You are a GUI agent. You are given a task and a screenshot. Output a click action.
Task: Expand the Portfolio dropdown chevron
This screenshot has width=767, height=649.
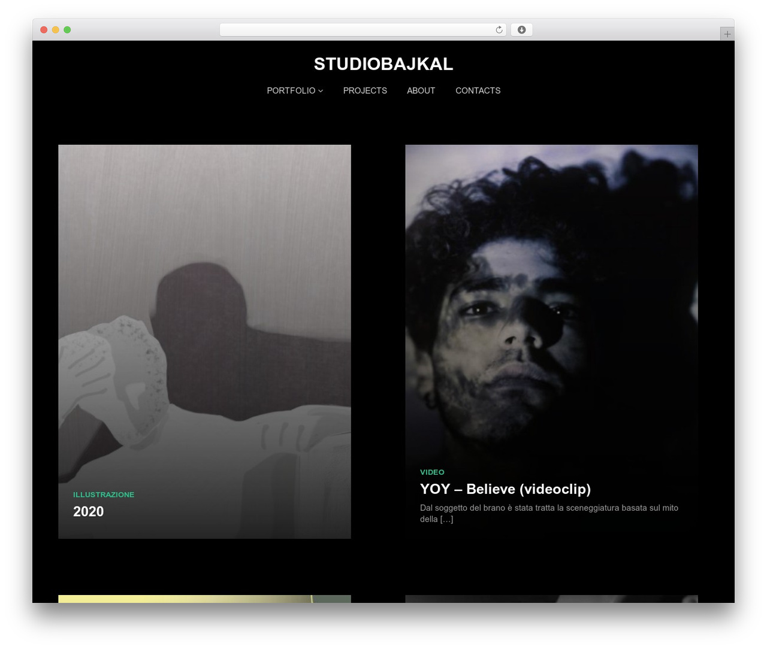click(x=321, y=91)
